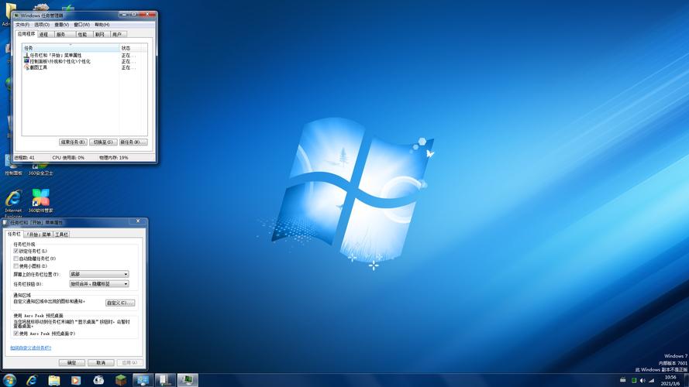Select task row 控制面板\外观和个性化\个性化
Viewport: 689px width, 387px height.
click(x=84, y=61)
